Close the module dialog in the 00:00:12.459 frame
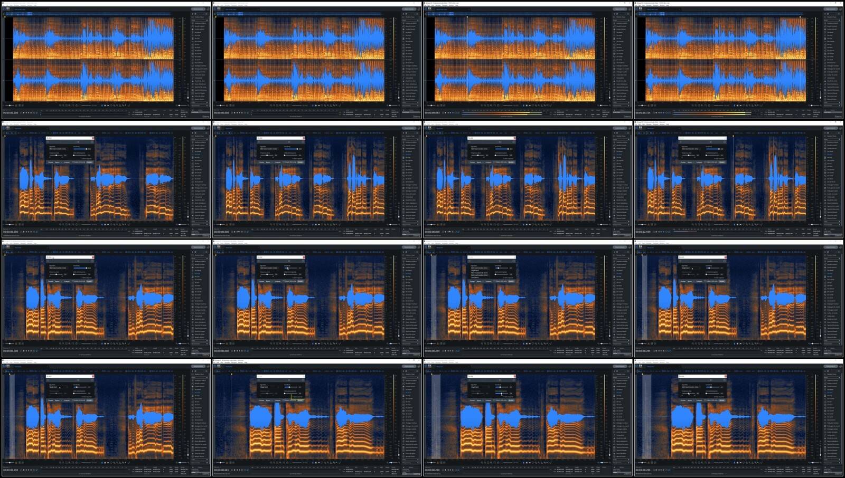The height and width of the screenshot is (478, 845). coord(726,138)
